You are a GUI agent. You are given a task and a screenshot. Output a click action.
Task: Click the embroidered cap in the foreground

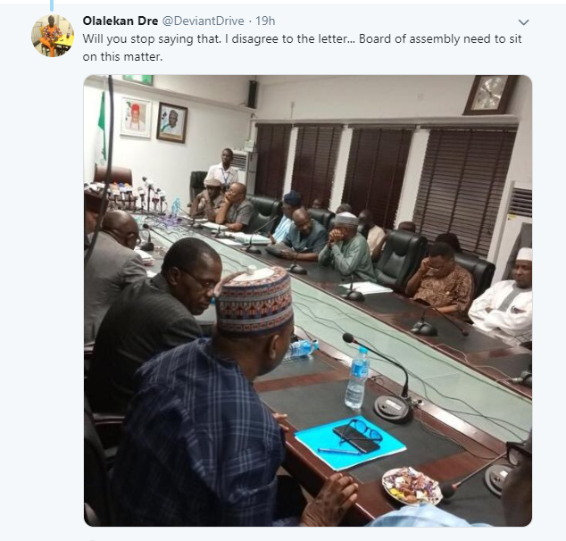[x=255, y=302]
